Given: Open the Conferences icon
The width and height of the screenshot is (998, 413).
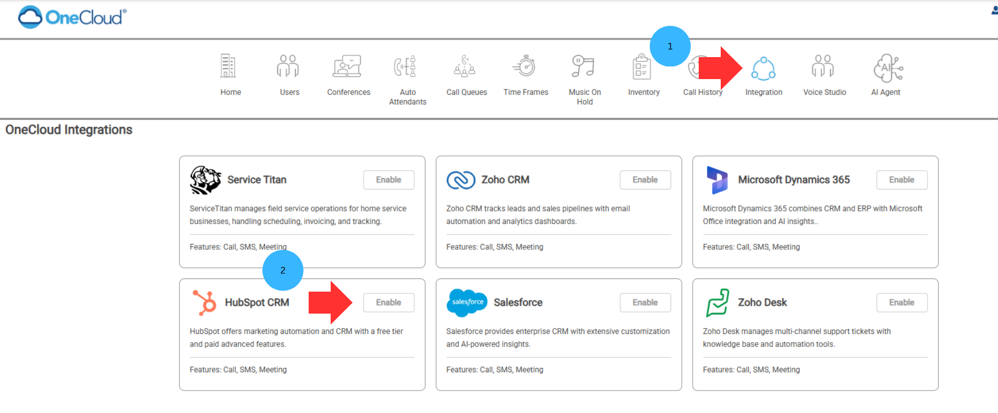Looking at the screenshot, I should click(x=347, y=66).
